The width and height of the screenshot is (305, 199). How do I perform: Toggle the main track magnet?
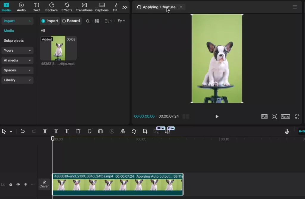302,131
